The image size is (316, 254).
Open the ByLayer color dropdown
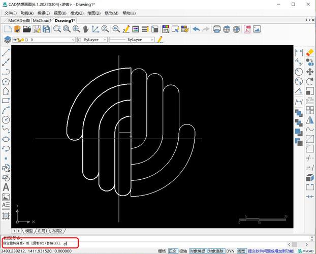[x=105, y=39]
